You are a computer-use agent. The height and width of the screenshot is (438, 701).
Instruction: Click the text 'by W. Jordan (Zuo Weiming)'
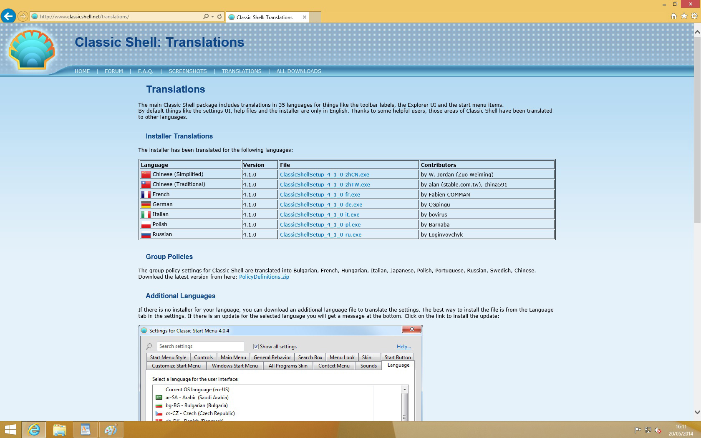coord(457,175)
